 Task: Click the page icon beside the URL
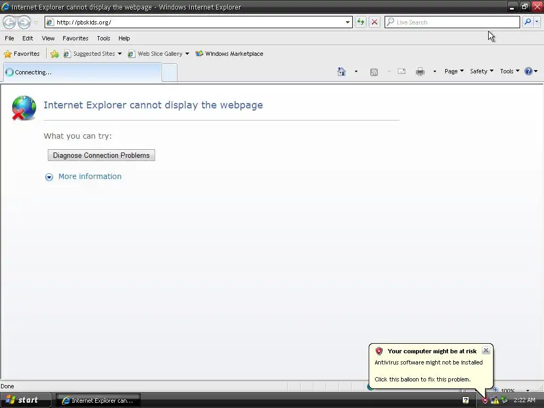[x=50, y=22]
